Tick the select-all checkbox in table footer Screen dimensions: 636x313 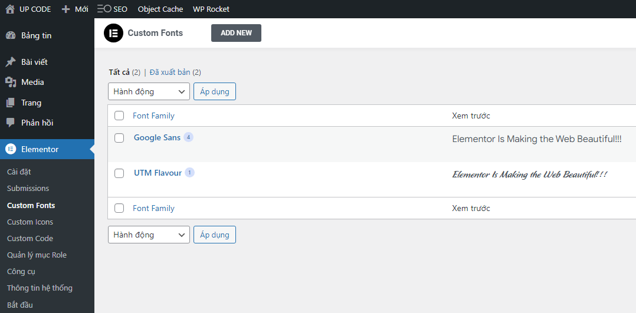[x=119, y=209]
